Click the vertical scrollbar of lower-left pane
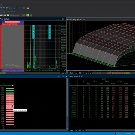The image size is (135, 135). tap(67, 104)
